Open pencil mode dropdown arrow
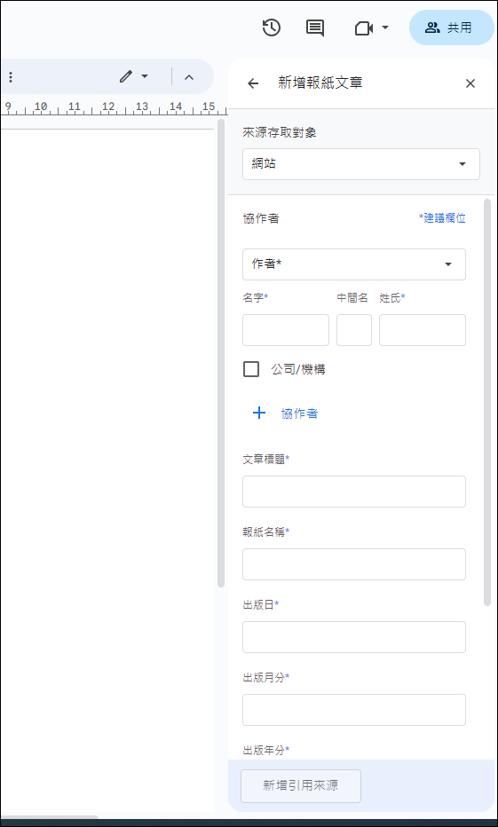Screen dimensions: 498x827 (145, 77)
